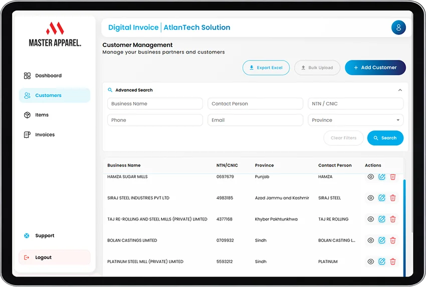Delete the PLATINUM STEEL MILL customer

click(392, 261)
